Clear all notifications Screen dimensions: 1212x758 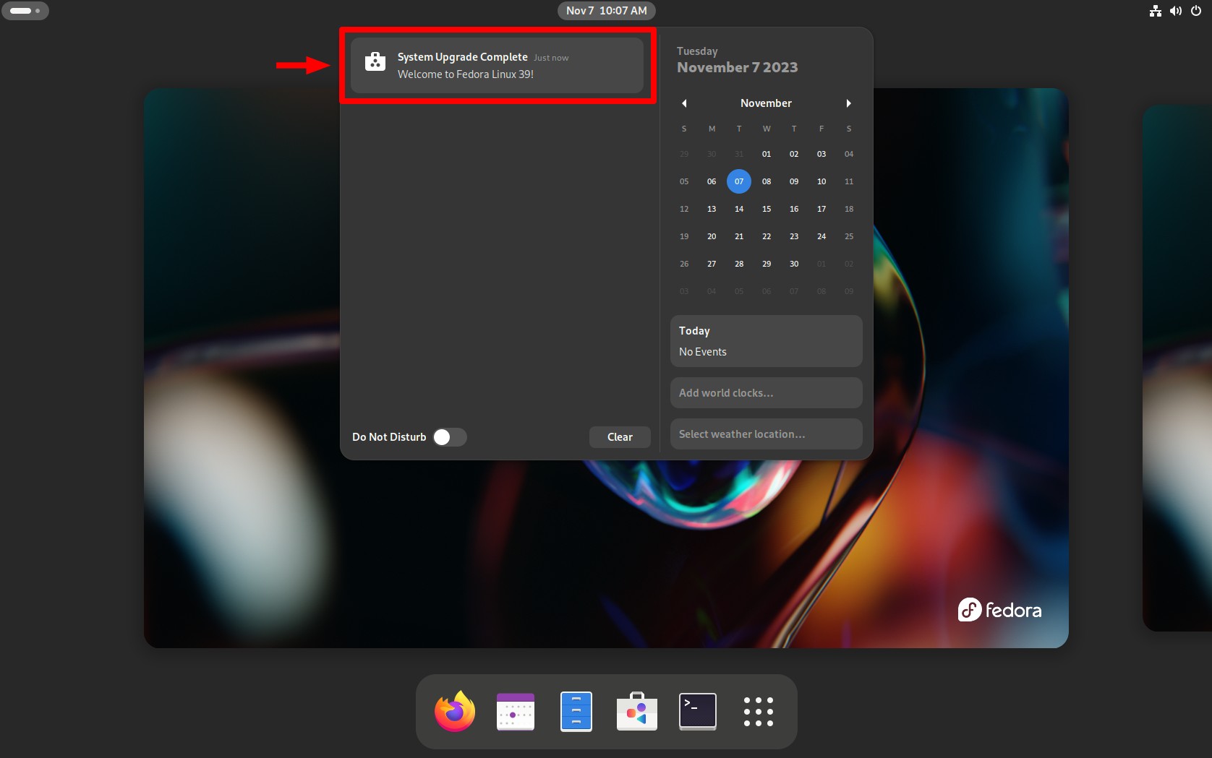tap(620, 437)
